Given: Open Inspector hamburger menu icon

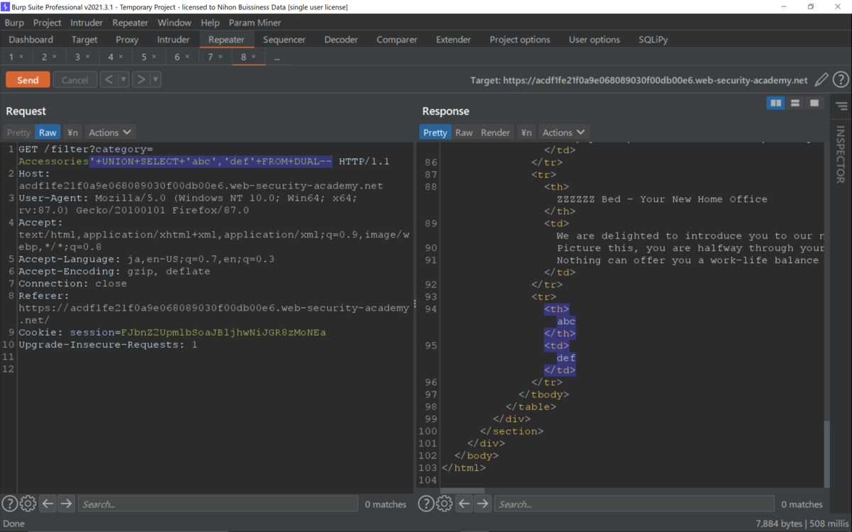Looking at the screenshot, I should (x=841, y=106).
